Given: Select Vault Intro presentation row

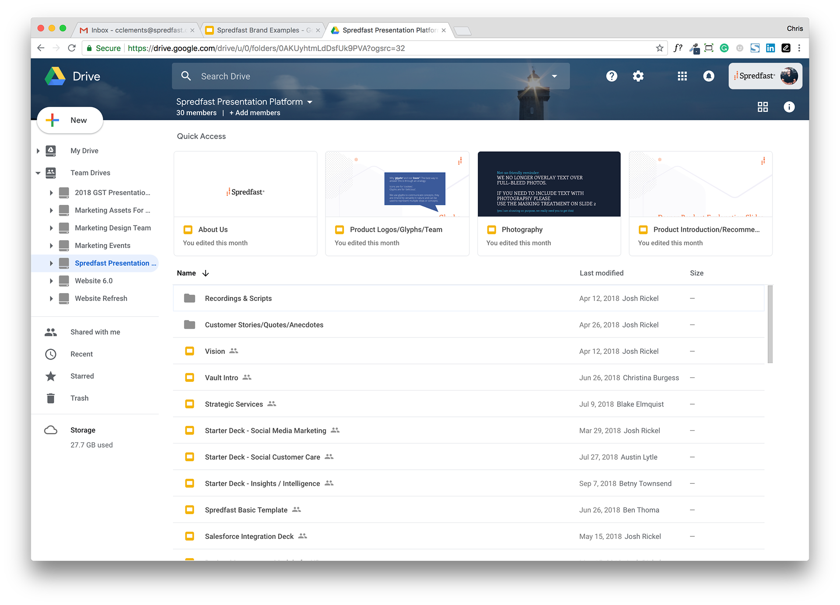Looking at the screenshot, I should pos(469,378).
